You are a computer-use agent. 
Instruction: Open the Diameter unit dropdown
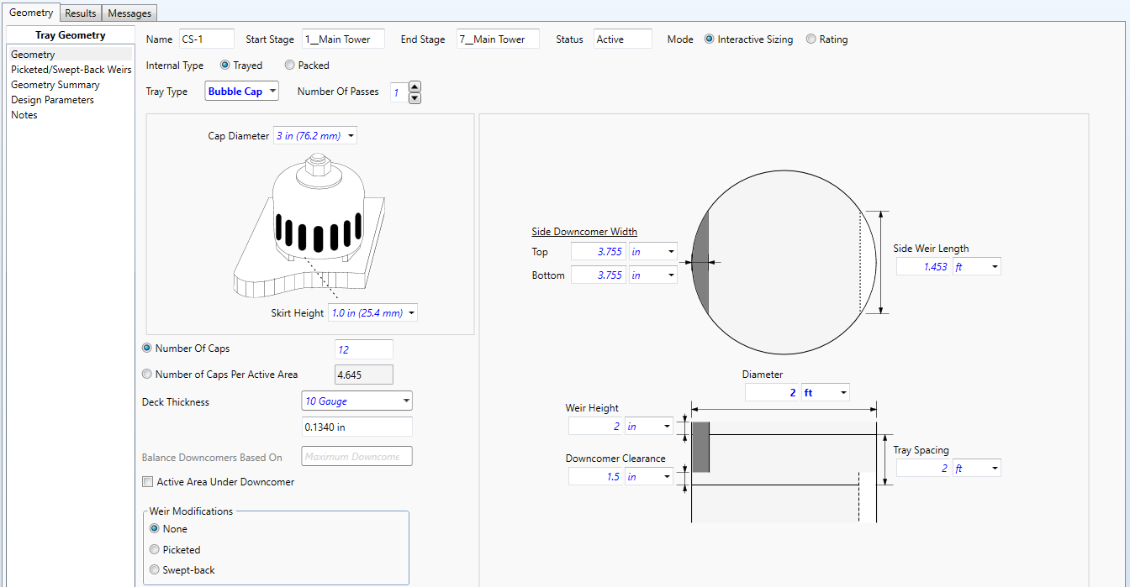pyautogui.click(x=826, y=392)
